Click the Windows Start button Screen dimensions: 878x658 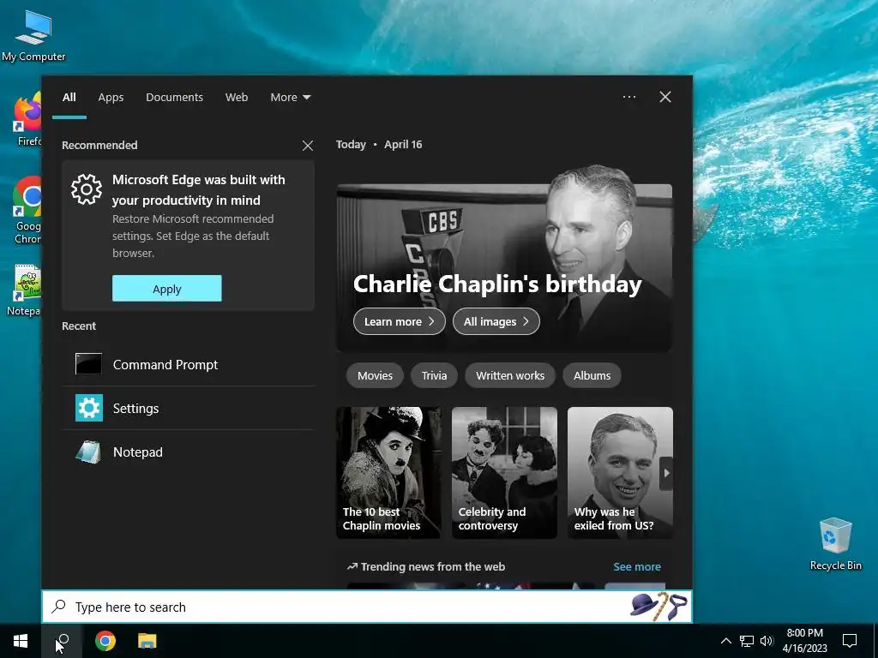click(21, 641)
